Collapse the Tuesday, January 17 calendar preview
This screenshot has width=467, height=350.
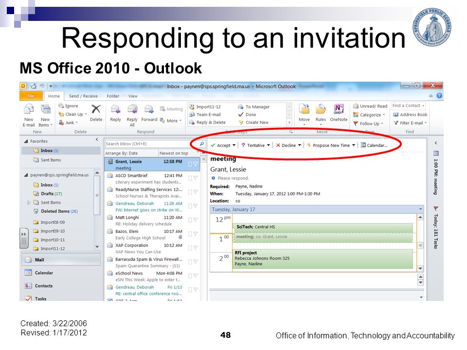click(420, 209)
